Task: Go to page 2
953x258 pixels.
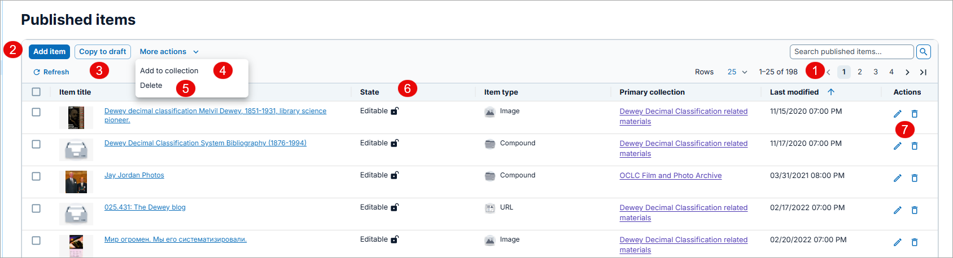Action: tap(860, 72)
